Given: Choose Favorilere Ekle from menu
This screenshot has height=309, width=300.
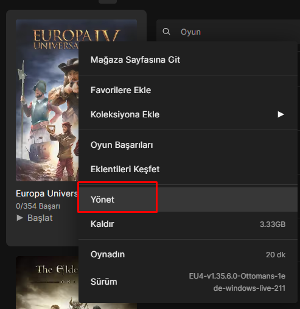Looking at the screenshot, I should click(x=188, y=90).
